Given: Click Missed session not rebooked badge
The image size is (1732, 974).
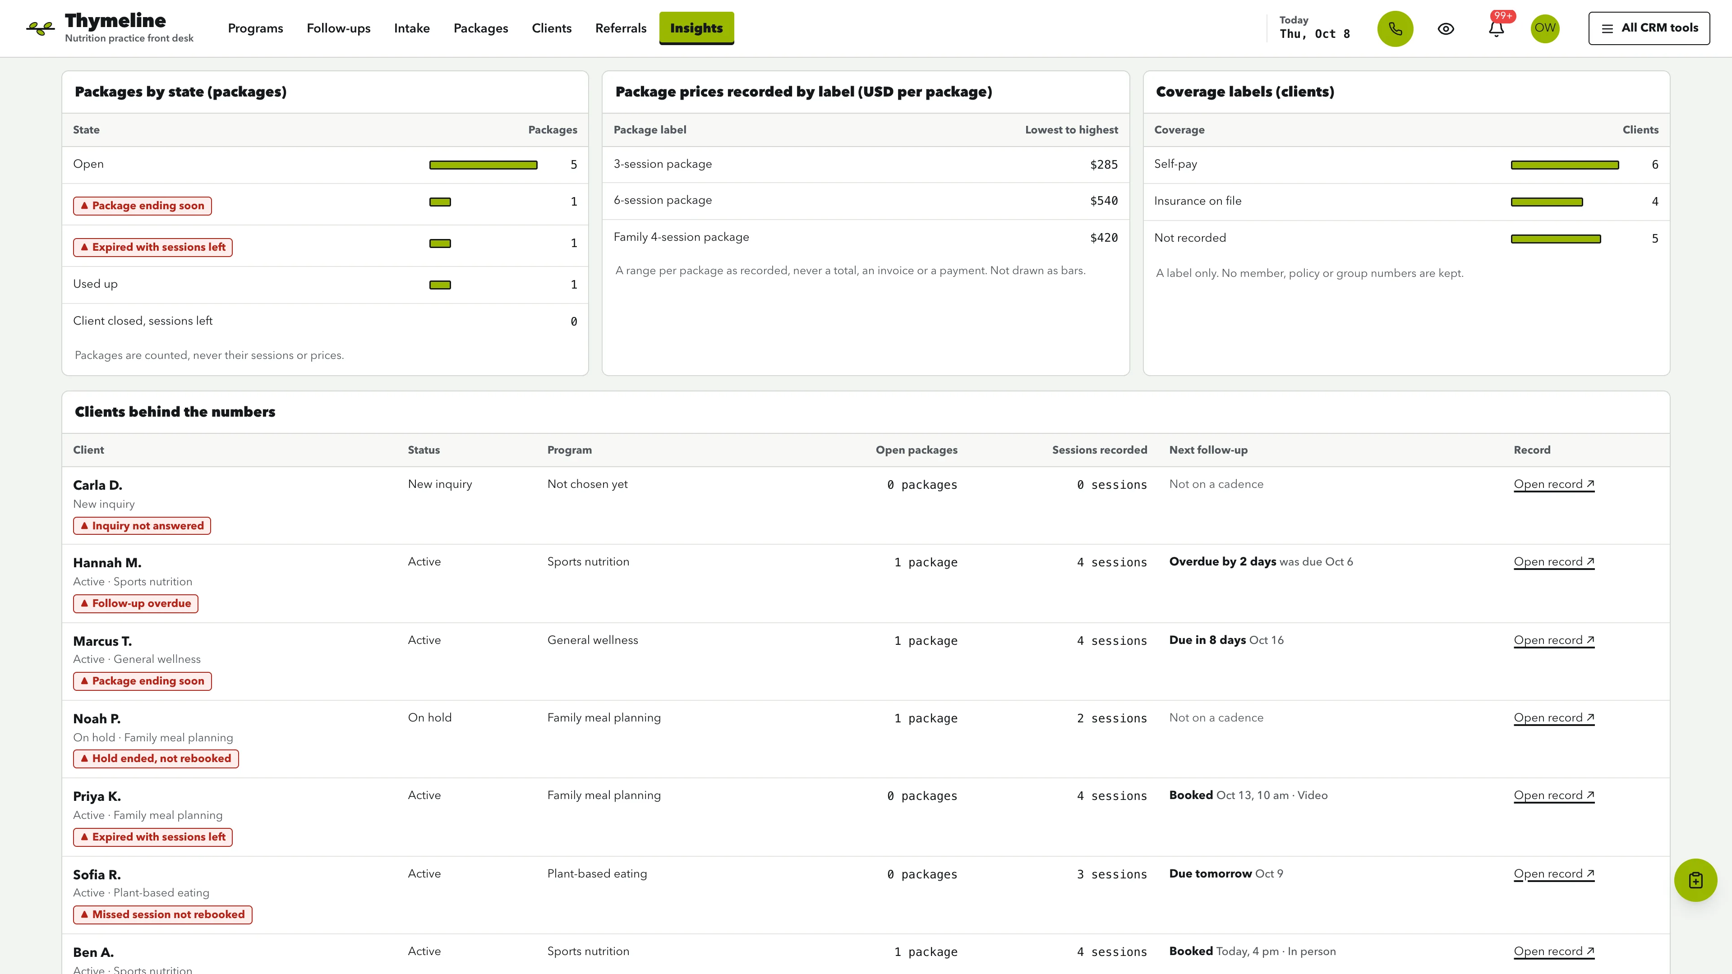Looking at the screenshot, I should [x=163, y=915].
